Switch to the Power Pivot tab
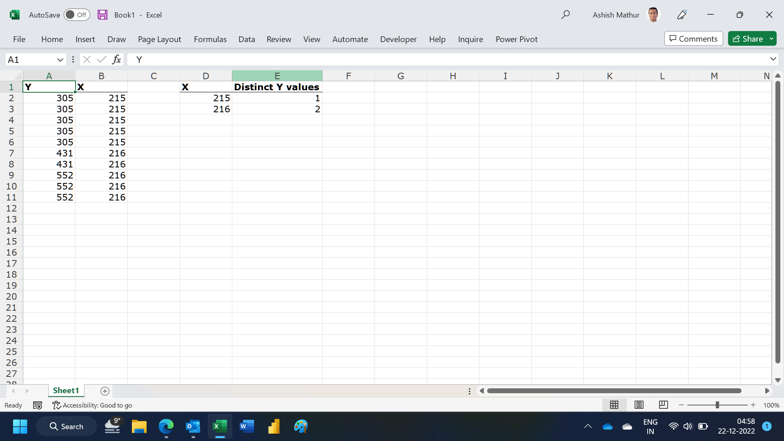Viewport: 784px width, 441px height. 517,39
